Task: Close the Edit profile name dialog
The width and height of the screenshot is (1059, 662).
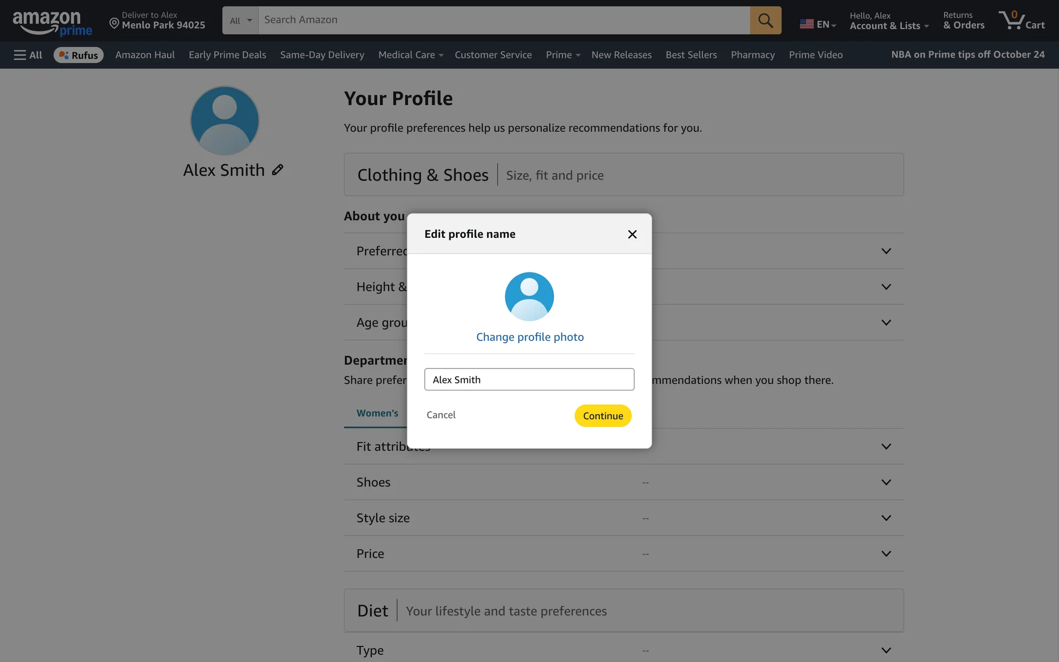Action: pyautogui.click(x=632, y=234)
